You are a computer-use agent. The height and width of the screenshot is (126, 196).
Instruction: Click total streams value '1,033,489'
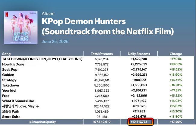[x=102, y=112]
